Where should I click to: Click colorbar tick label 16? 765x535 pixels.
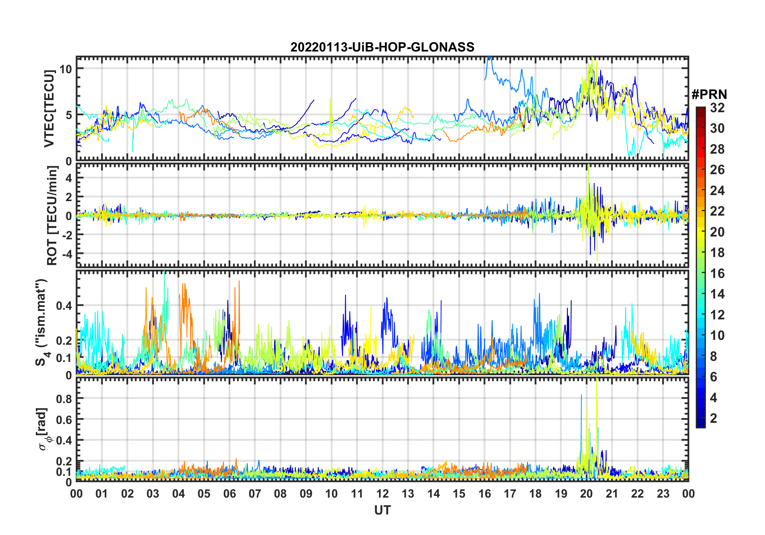tap(717, 273)
